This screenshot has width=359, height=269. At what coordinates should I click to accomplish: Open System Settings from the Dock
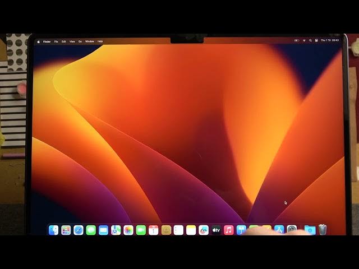point(292,229)
